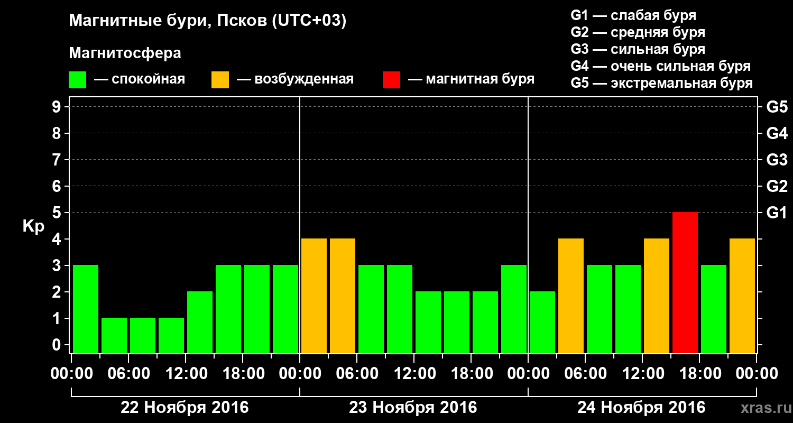793x423 pixels.
Task: Select the Kp 3 bar starting at 18:00, 22 Ноября
Action: pyautogui.click(x=257, y=309)
